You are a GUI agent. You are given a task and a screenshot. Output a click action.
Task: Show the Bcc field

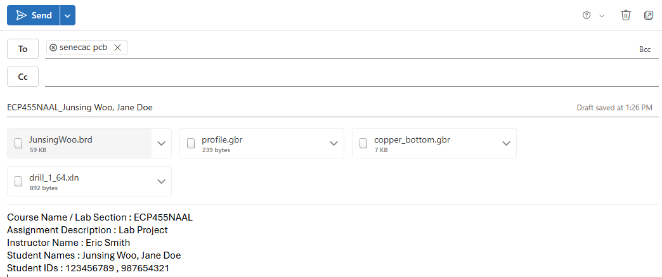(645, 49)
